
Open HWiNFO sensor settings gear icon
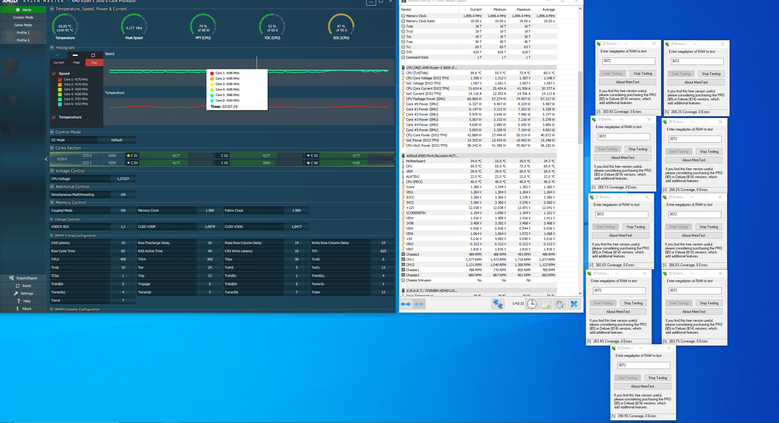560,304
